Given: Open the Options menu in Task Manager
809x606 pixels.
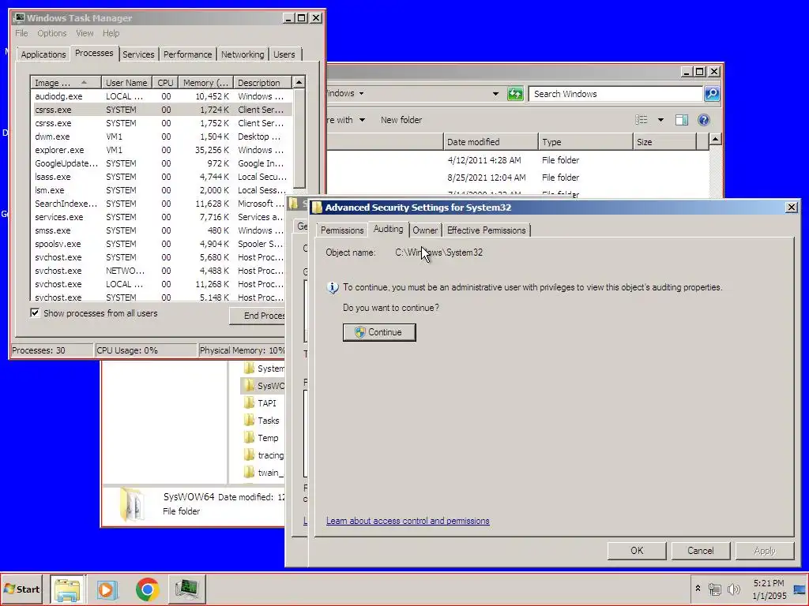Looking at the screenshot, I should (x=51, y=33).
